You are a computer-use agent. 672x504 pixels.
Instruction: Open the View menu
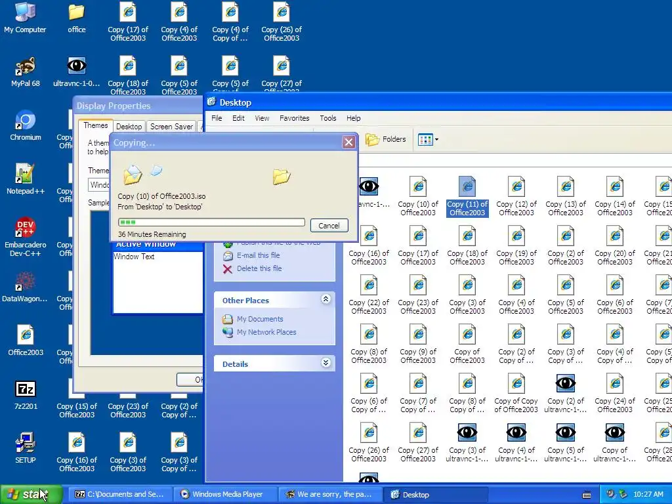[262, 118]
